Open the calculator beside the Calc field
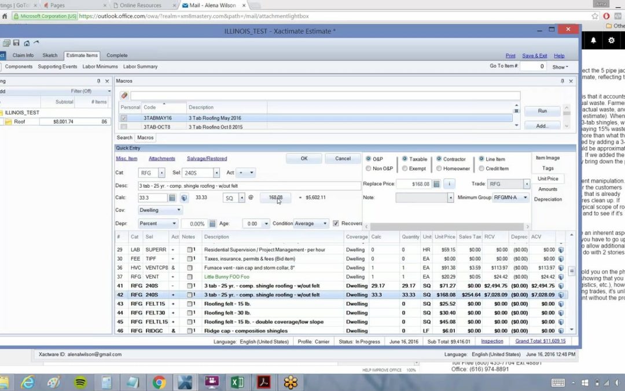625x391 pixels. pyautogui.click(x=172, y=198)
